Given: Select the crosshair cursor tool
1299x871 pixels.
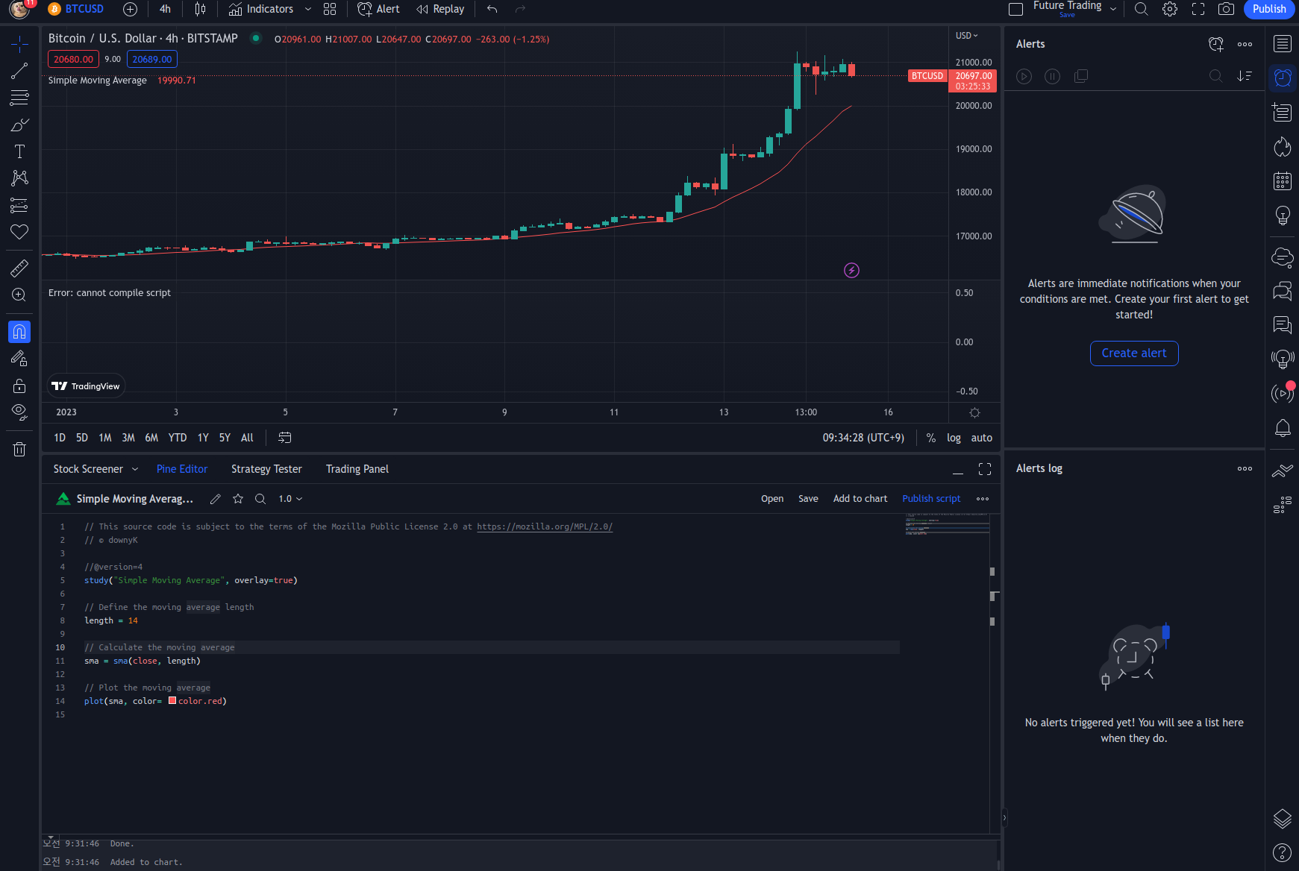Looking at the screenshot, I should (19, 45).
